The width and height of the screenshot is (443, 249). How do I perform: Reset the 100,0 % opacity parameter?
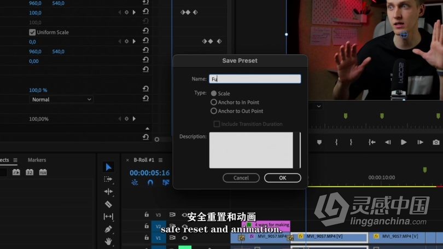click(x=145, y=89)
